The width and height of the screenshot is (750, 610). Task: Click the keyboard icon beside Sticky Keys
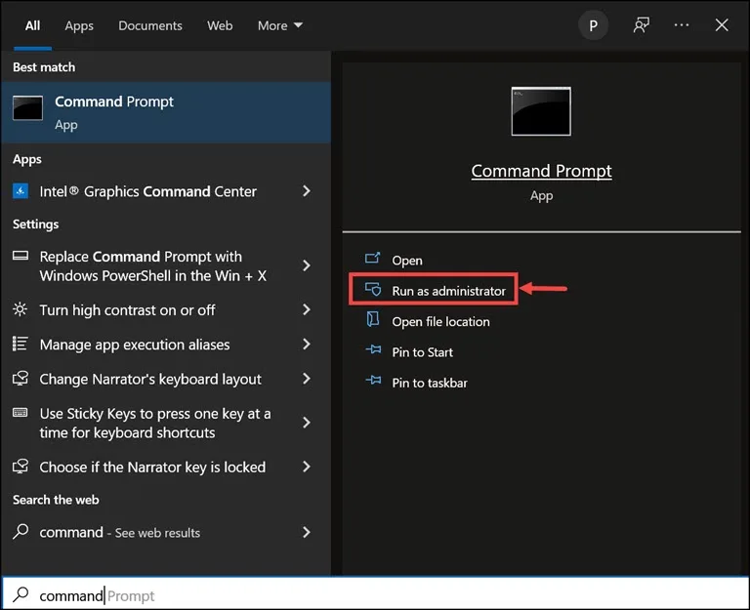pos(21,413)
